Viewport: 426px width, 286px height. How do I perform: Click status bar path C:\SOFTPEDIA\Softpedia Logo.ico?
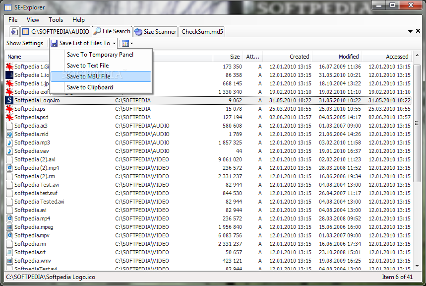click(51, 277)
